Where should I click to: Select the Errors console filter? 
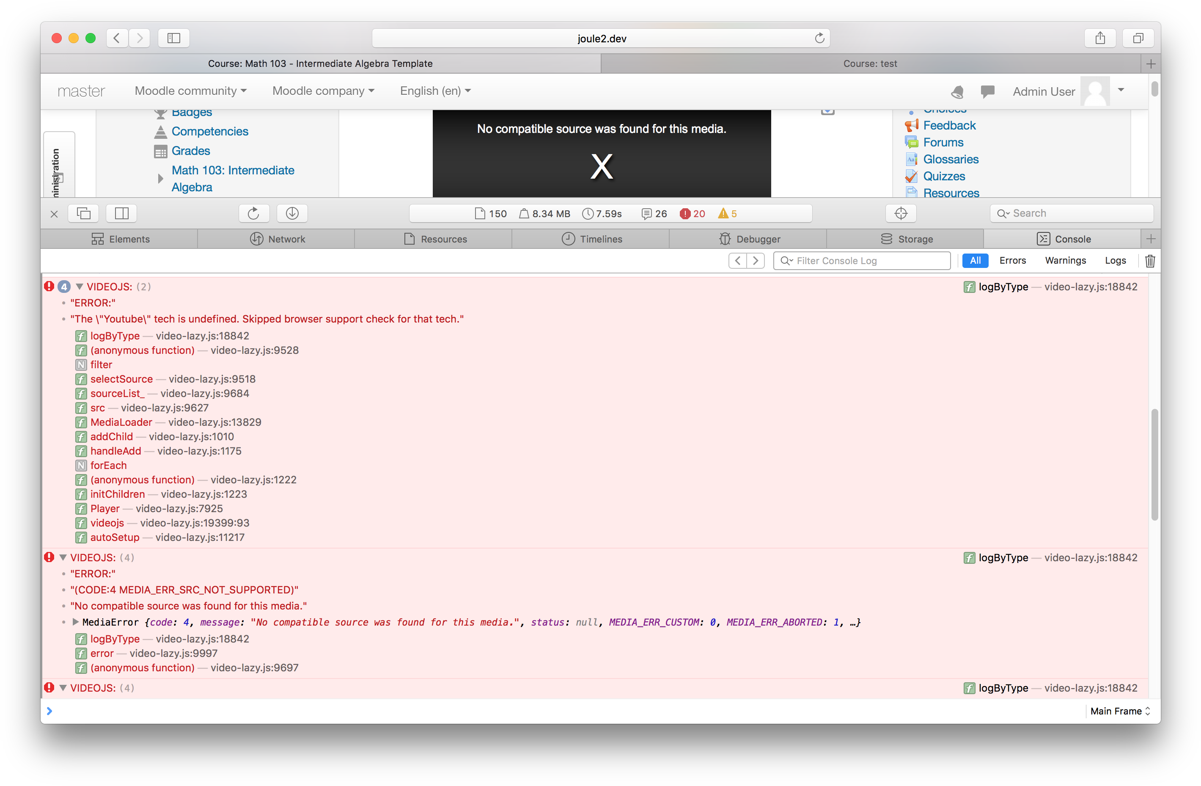pyautogui.click(x=1012, y=260)
